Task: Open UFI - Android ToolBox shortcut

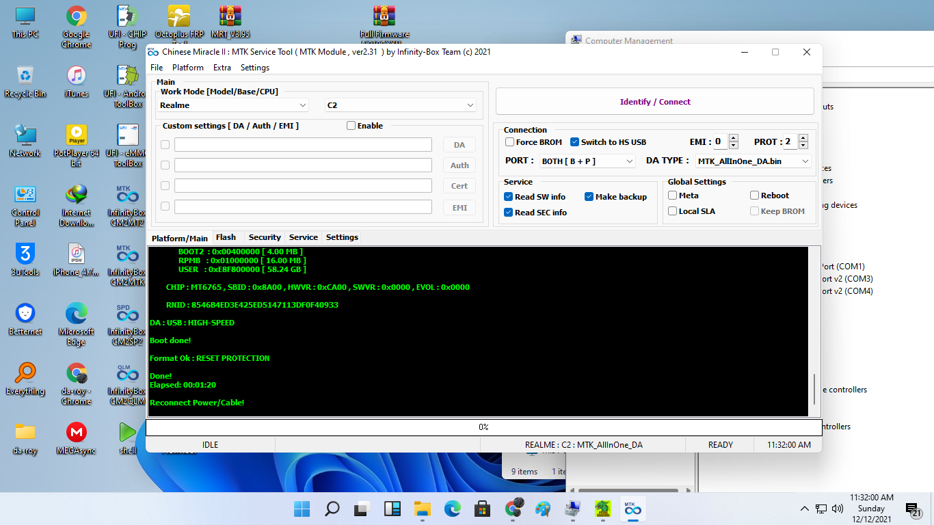Action: coord(127,87)
